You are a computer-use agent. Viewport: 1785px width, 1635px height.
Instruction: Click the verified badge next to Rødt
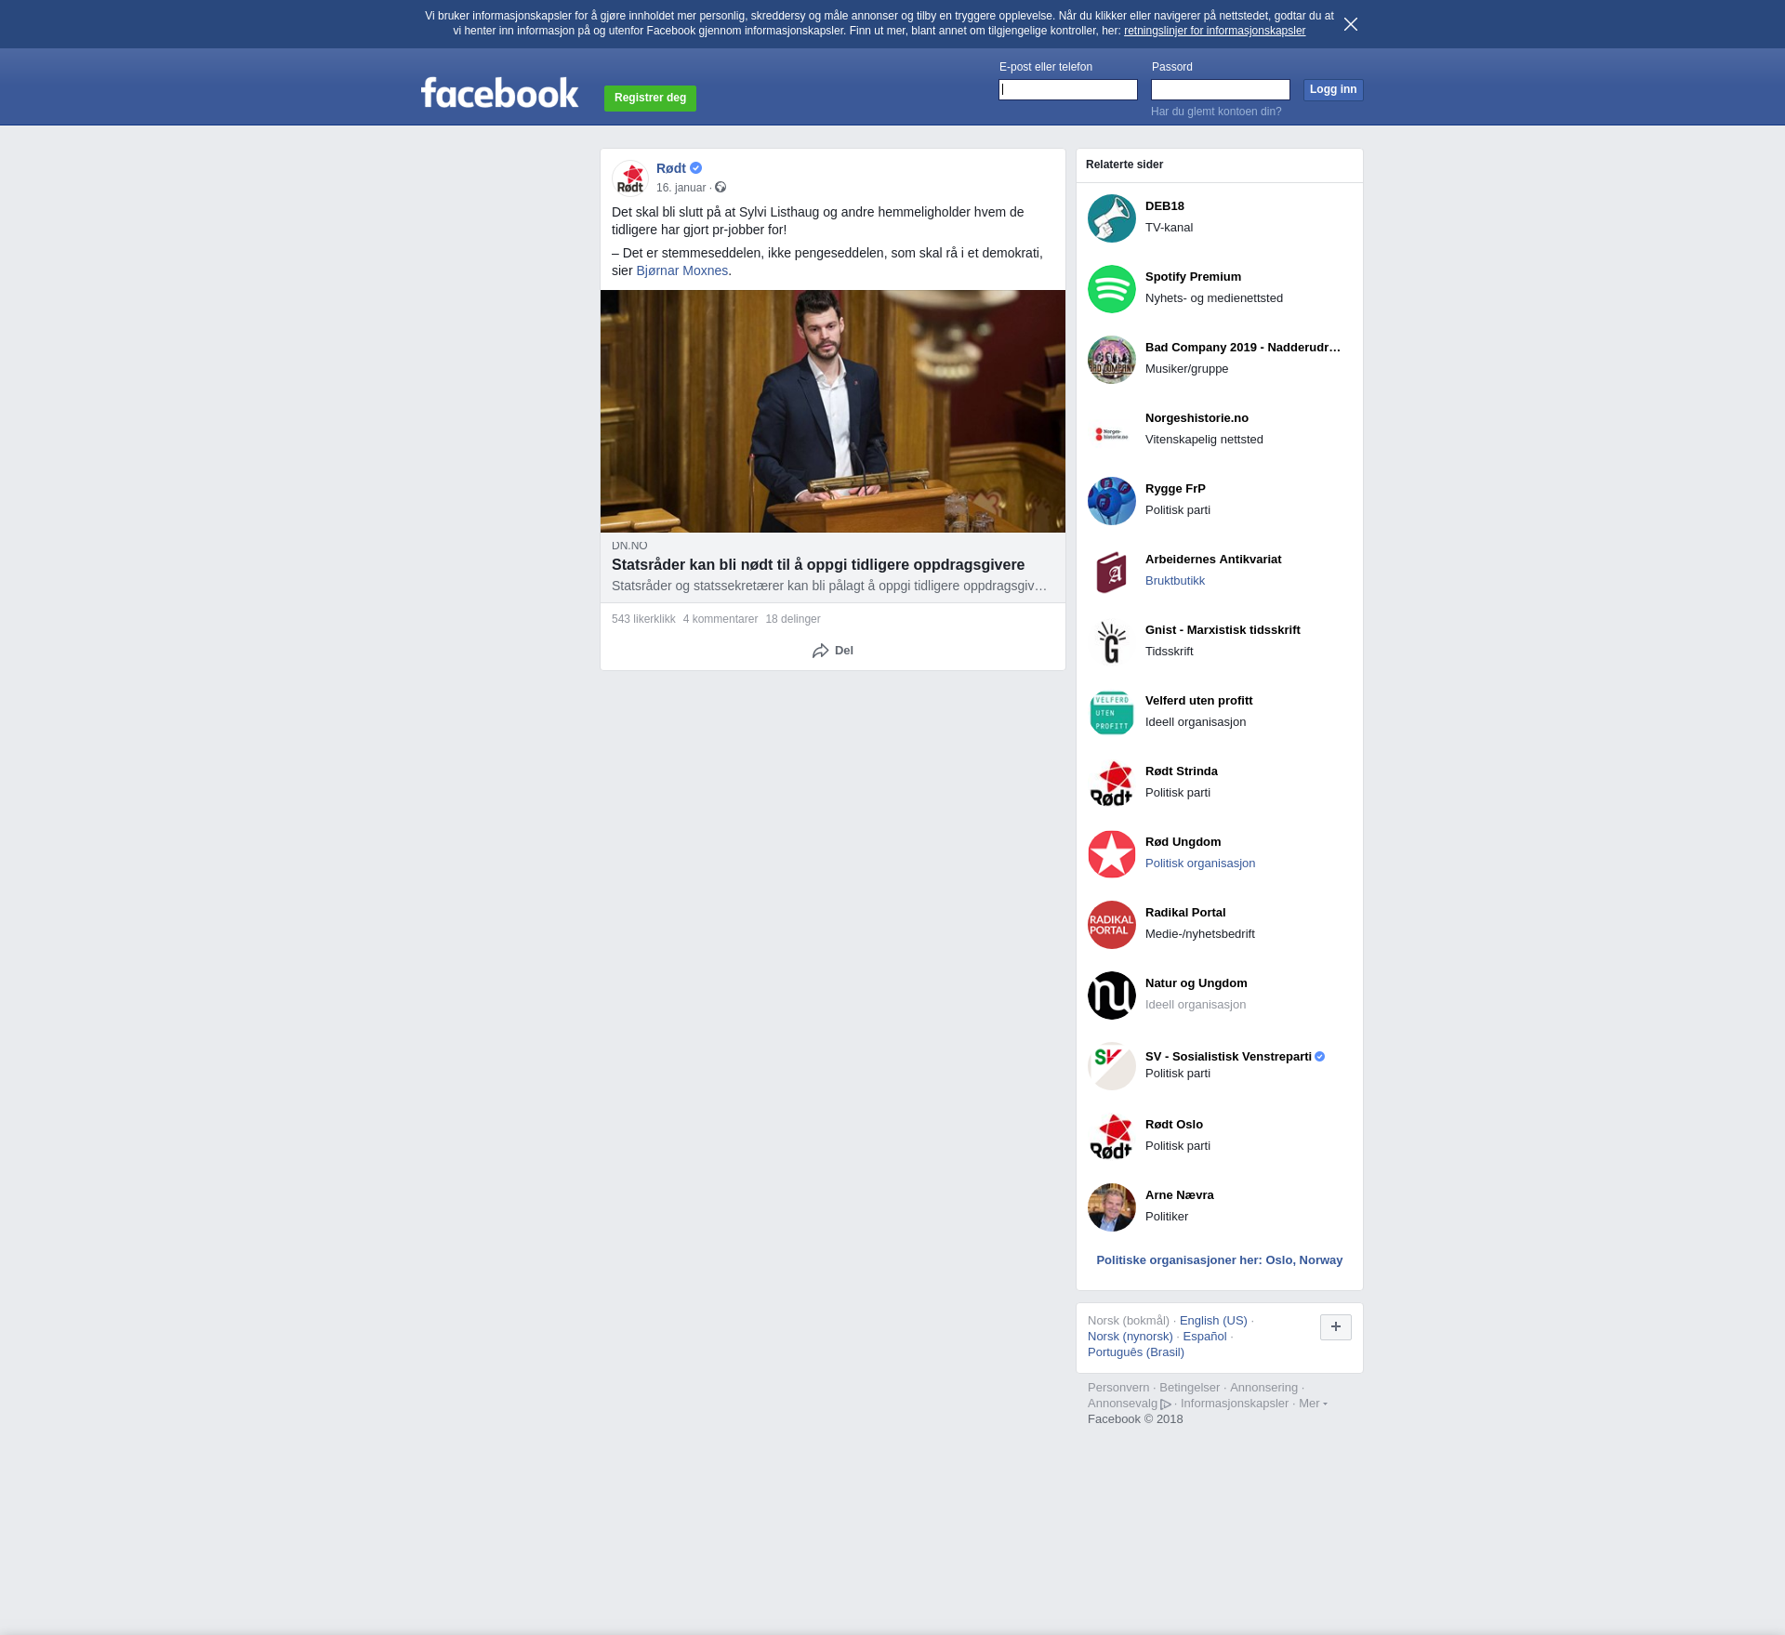pyautogui.click(x=696, y=168)
